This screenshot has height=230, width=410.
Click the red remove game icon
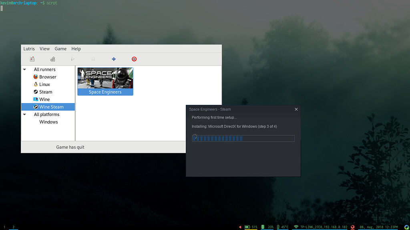[134, 59]
